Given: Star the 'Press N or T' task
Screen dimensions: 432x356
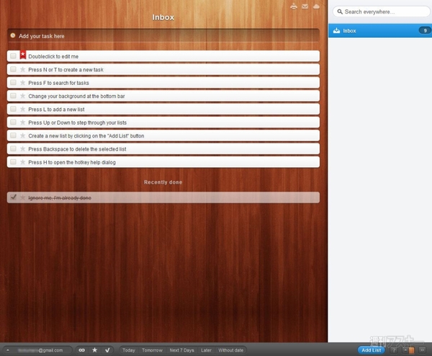Looking at the screenshot, I should click(23, 69).
